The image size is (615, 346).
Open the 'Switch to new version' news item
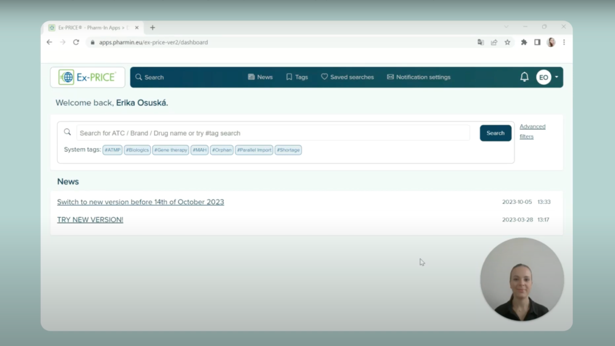[x=140, y=202]
